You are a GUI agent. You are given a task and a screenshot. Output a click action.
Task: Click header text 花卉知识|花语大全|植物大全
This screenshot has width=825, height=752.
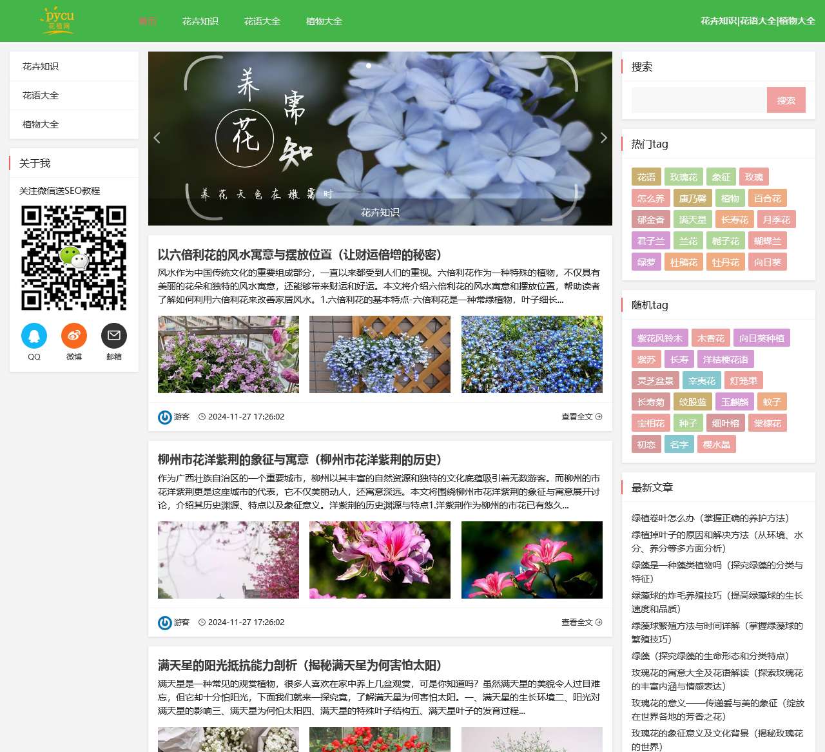(758, 21)
